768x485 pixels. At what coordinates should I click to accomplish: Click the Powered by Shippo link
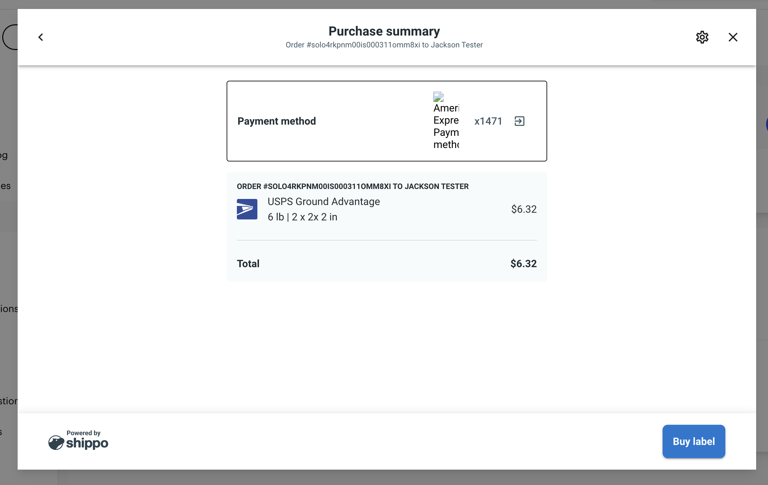pos(78,441)
